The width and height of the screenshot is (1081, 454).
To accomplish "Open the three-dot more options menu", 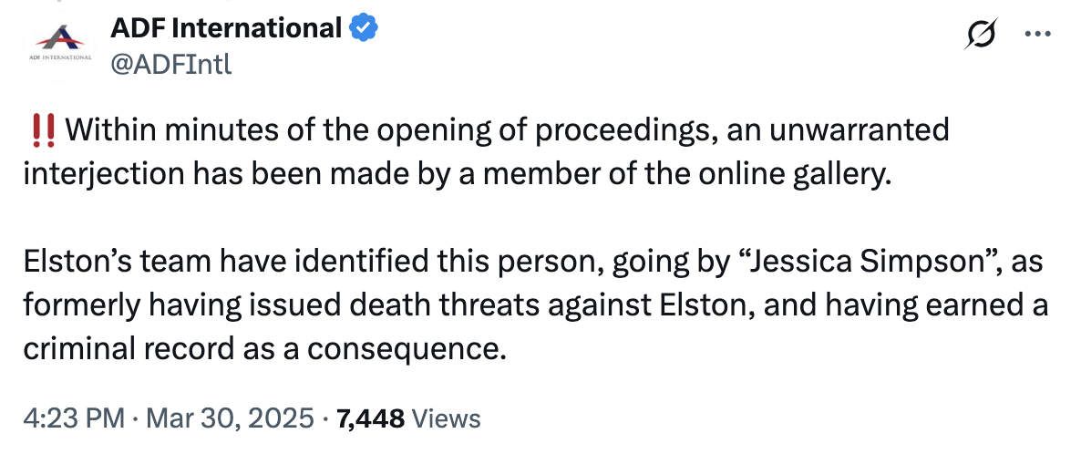I will click(1037, 33).
